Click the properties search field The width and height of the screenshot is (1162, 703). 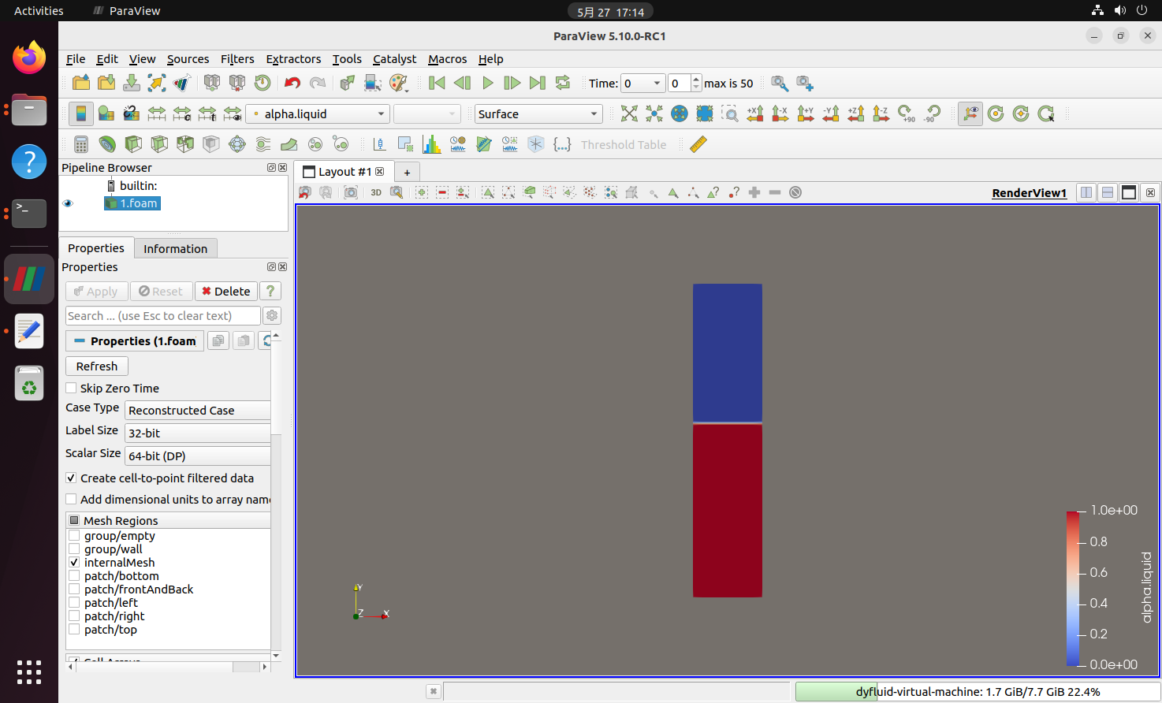click(162, 315)
